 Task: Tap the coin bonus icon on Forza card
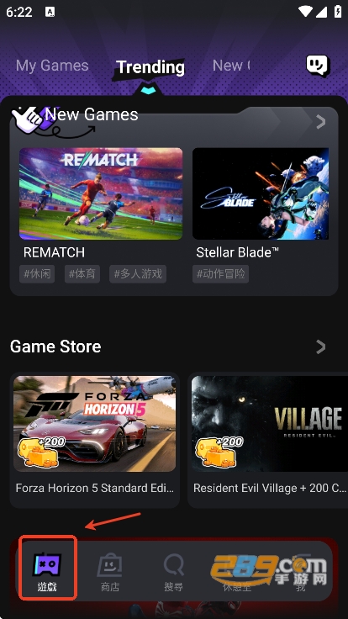click(41, 452)
